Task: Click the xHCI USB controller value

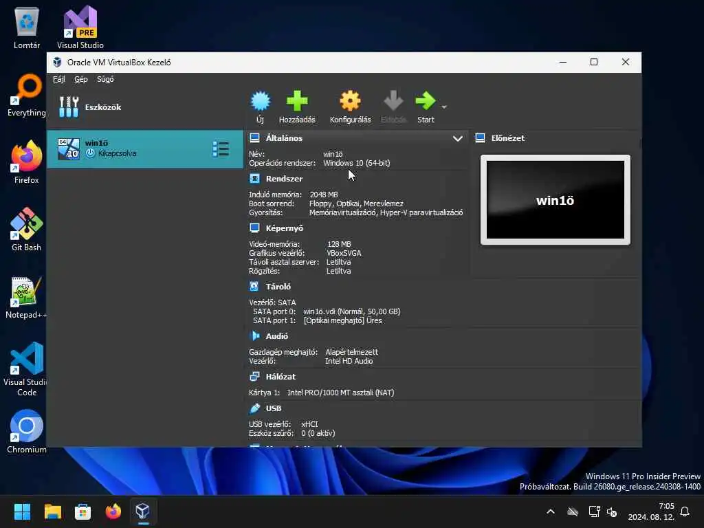Action: [309, 423]
